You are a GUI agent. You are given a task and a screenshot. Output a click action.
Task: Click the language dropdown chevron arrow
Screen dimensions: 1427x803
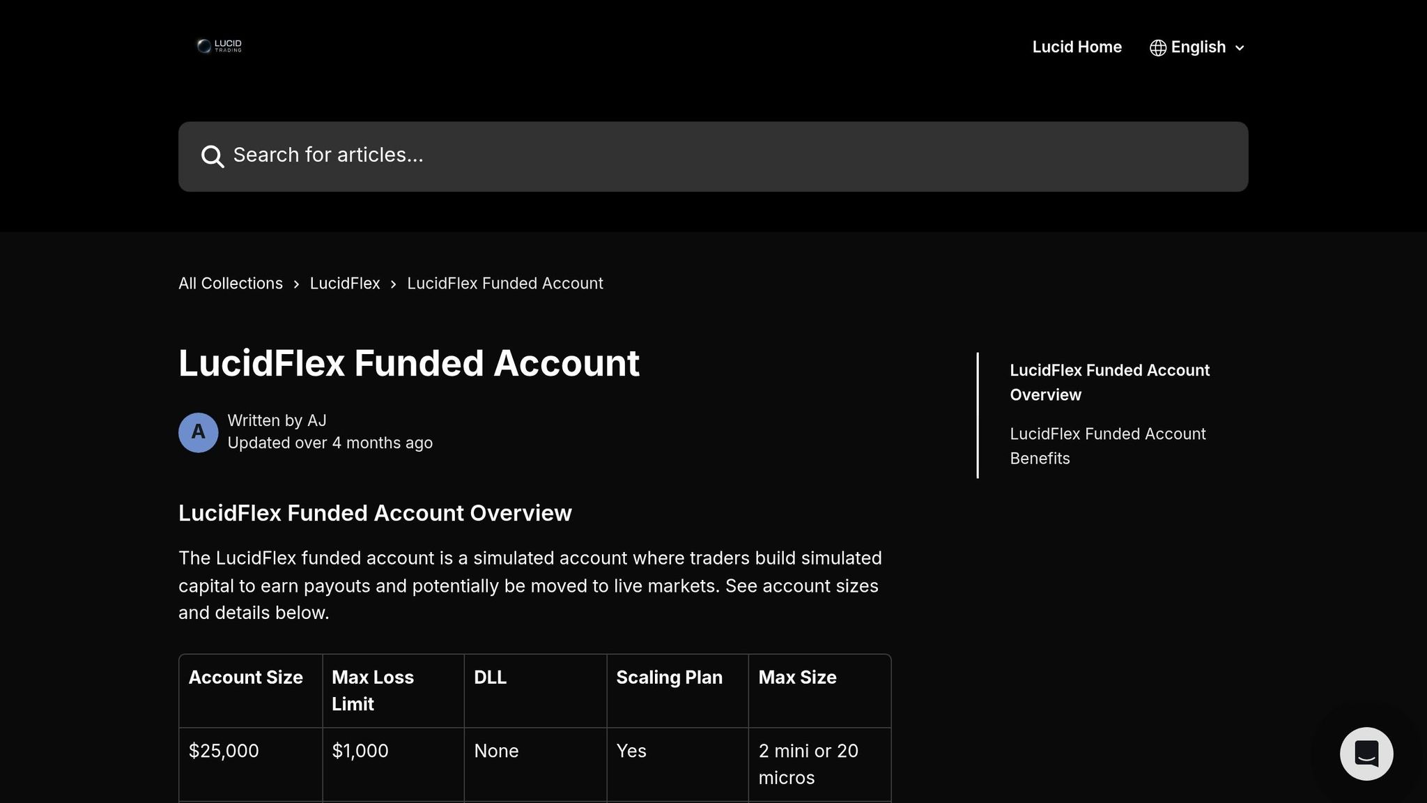pos(1240,48)
